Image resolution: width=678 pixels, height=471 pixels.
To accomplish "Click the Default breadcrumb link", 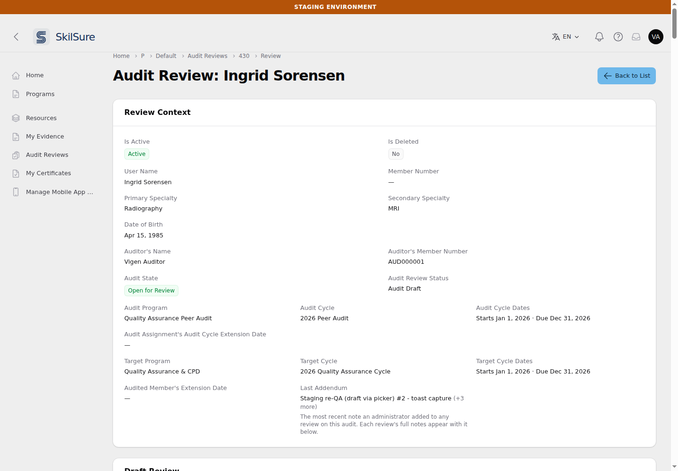I will pos(166,56).
